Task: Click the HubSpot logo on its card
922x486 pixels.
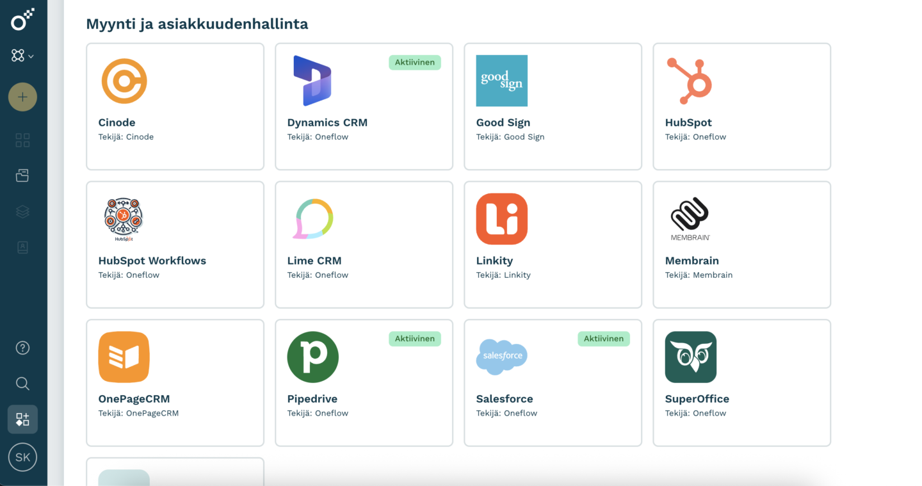Action: point(691,81)
